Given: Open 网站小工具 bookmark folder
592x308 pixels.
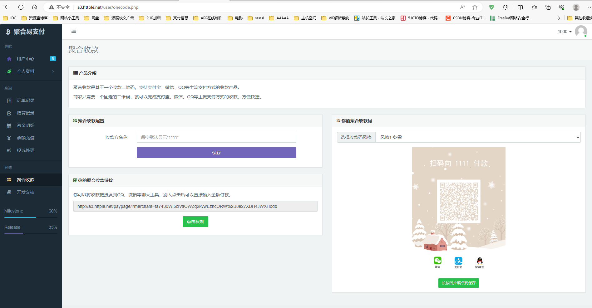Looking at the screenshot, I should coord(66,18).
